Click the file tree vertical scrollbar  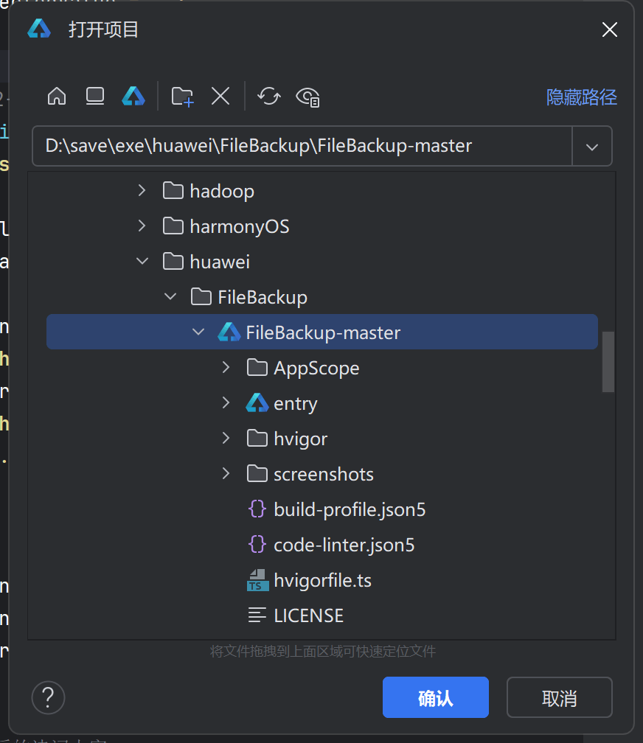[608, 362]
